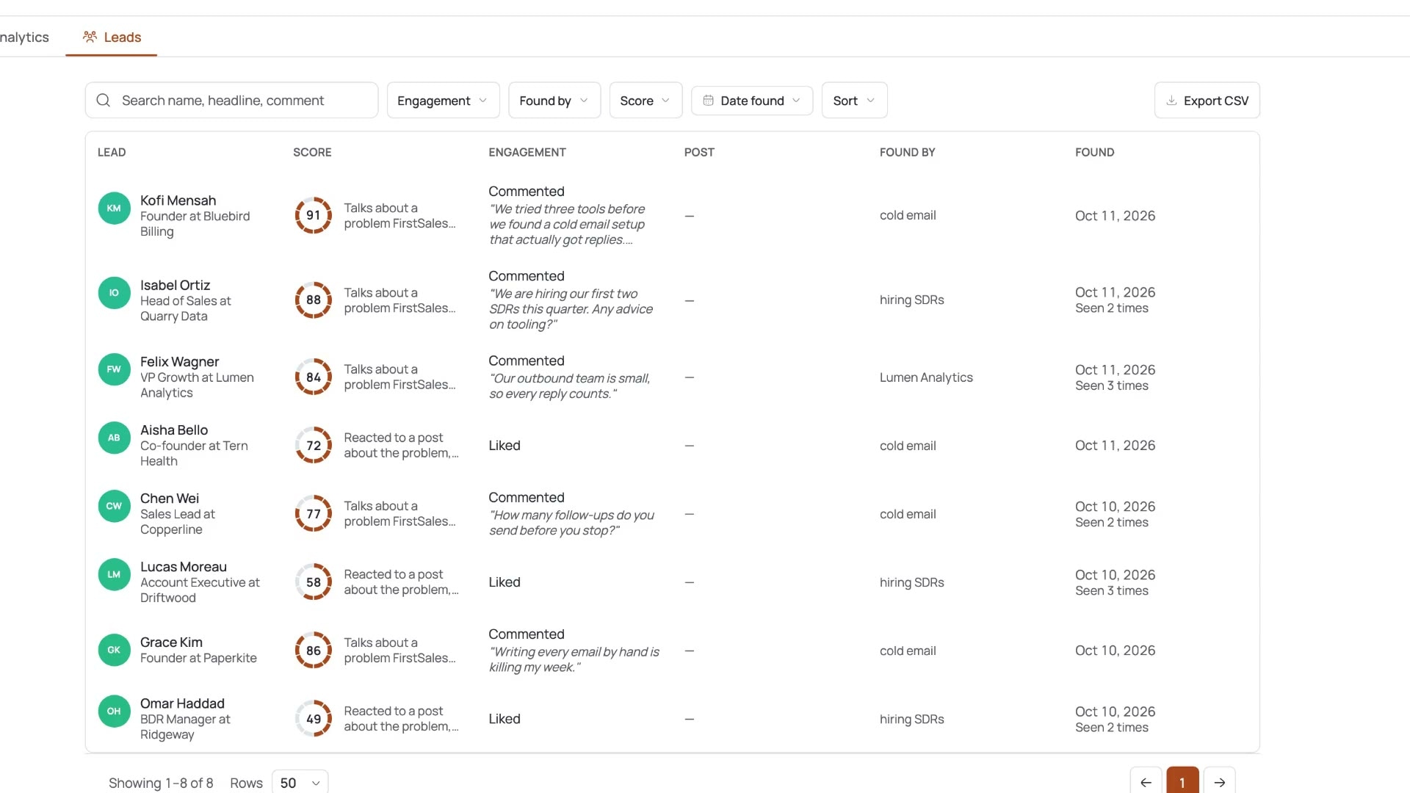Export leads with Export CSV
The width and height of the screenshot is (1410, 793).
[x=1207, y=100]
